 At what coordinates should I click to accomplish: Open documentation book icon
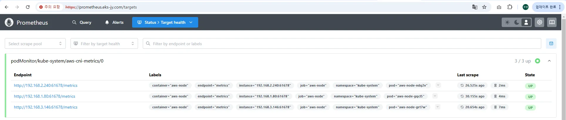click(552, 22)
